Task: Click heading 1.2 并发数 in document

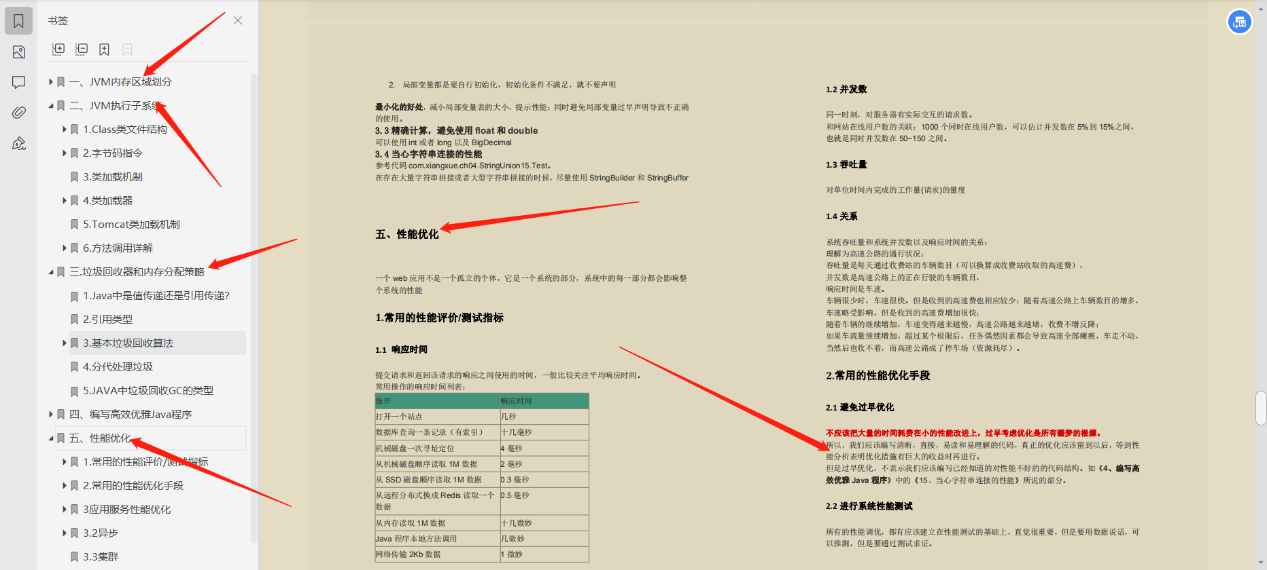Action: pyautogui.click(x=846, y=90)
